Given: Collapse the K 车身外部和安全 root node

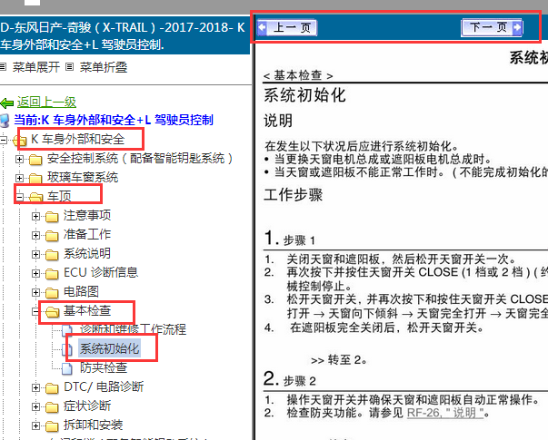Looking at the screenshot, I should point(3,140).
